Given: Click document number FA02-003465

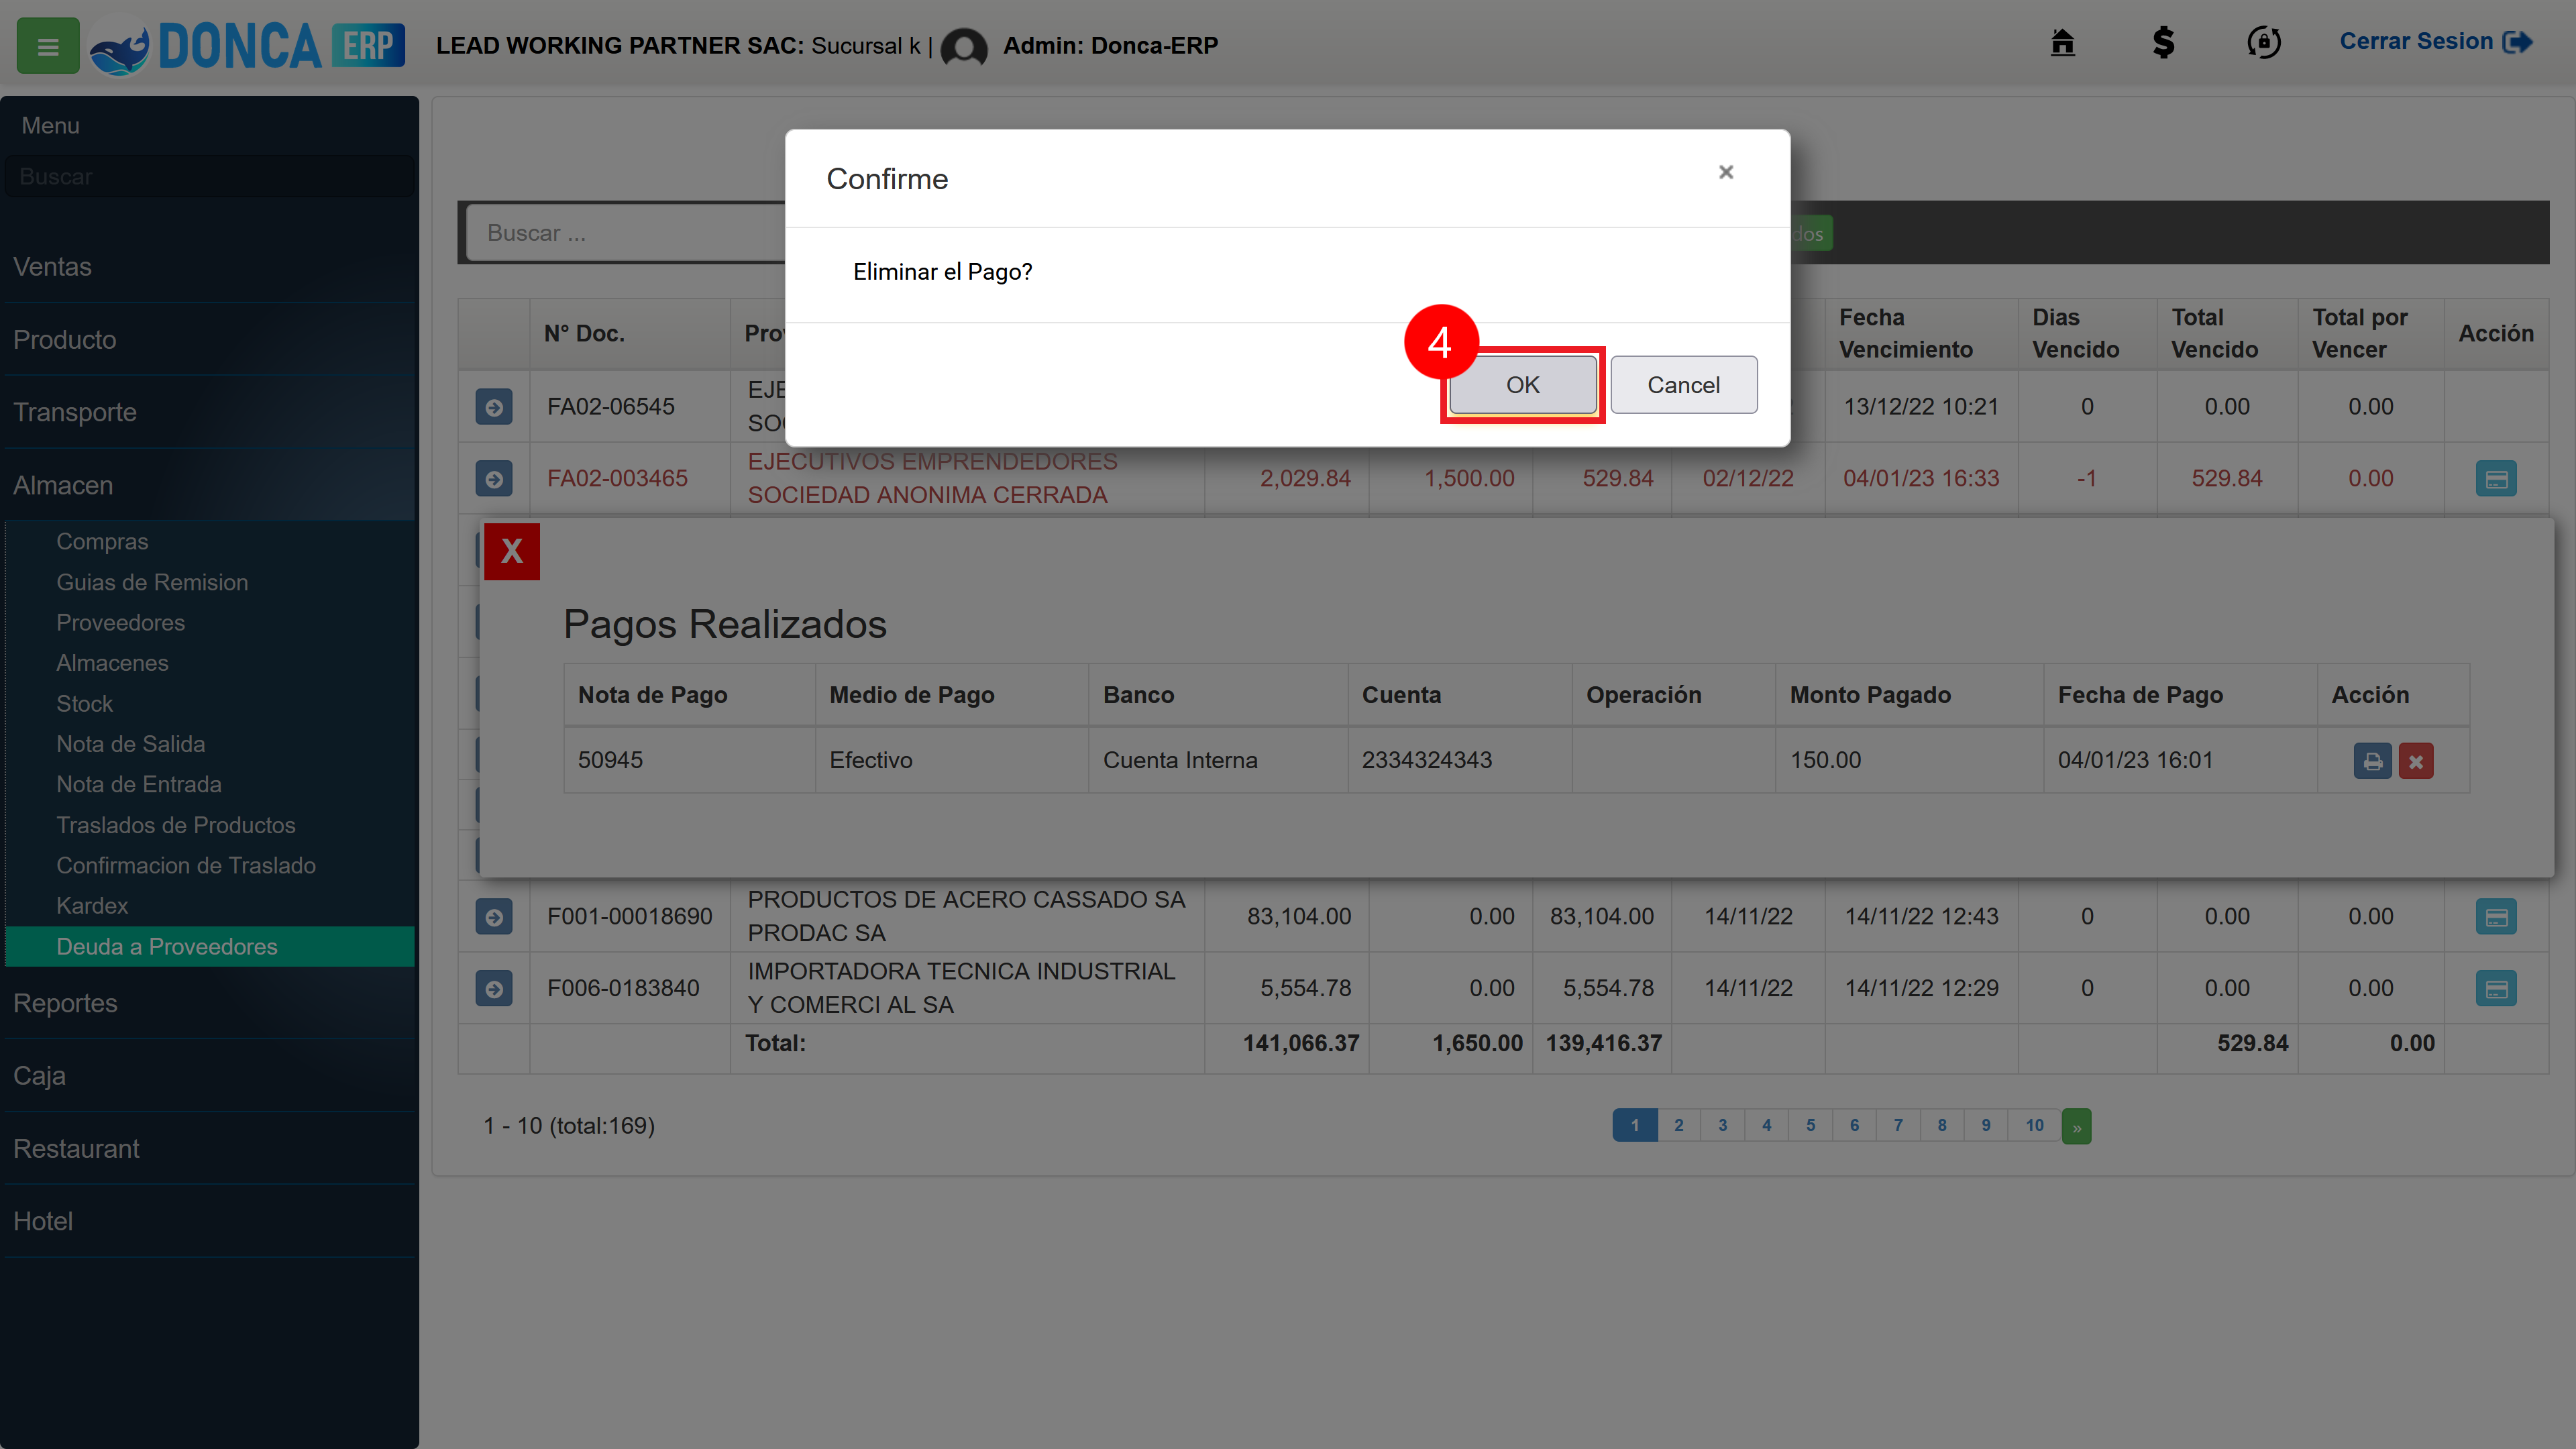Looking at the screenshot, I should click(x=617, y=479).
